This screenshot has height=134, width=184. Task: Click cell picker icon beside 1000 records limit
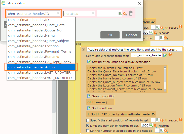[x=151, y=125]
